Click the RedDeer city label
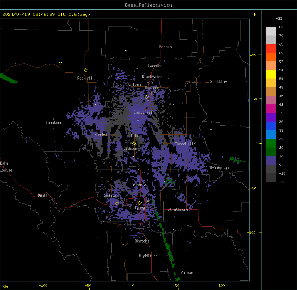 [152, 88]
